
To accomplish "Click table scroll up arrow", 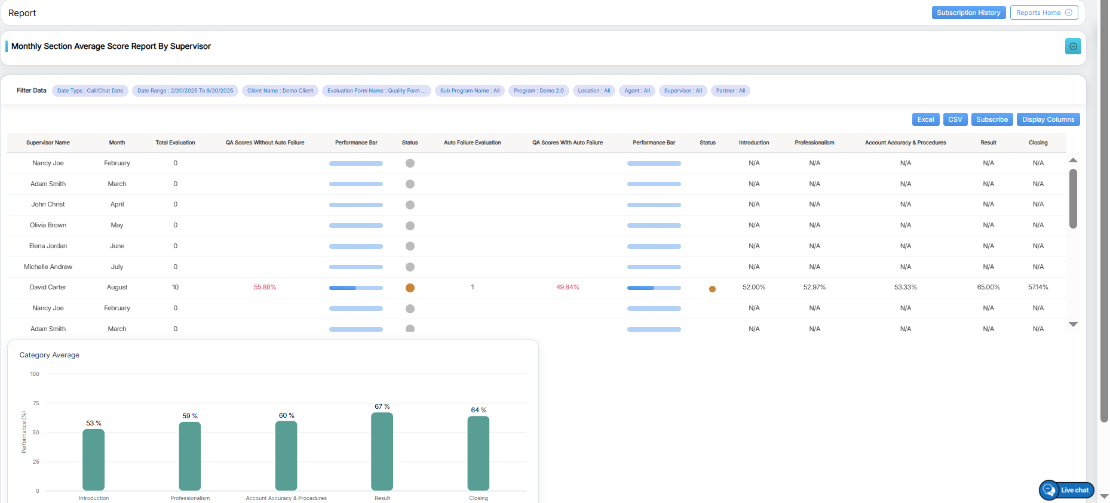I will 1073,160.
